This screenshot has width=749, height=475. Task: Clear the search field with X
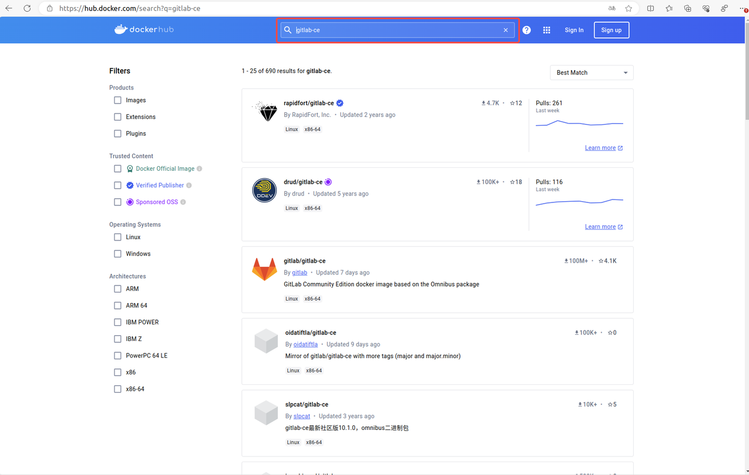tap(506, 30)
